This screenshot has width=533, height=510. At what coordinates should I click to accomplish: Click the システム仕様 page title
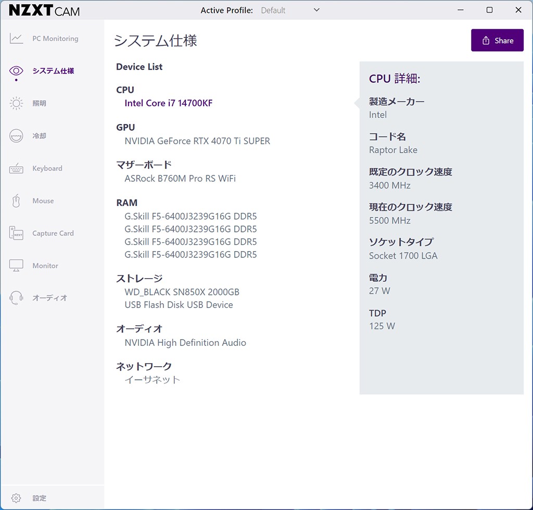(x=156, y=41)
